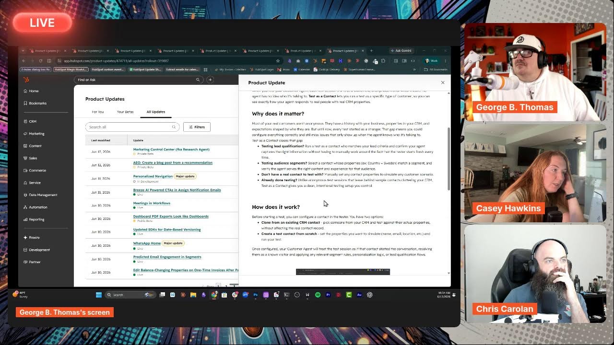The height and width of the screenshot is (345, 614).
Task: Click the weather widget on taskbar
Action: click(20, 295)
